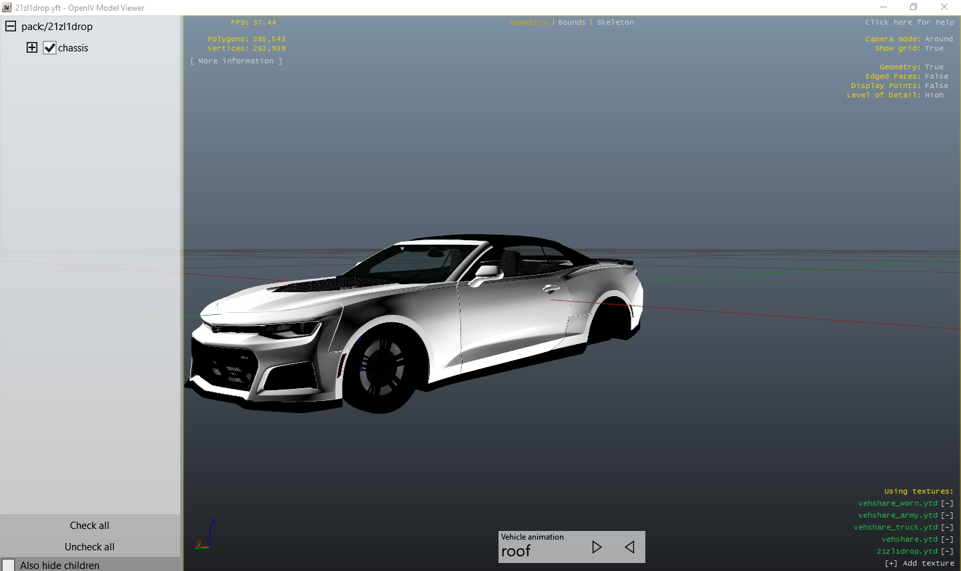The image size is (961, 571).
Task: Play the roof animation in reverse
Action: (629, 547)
